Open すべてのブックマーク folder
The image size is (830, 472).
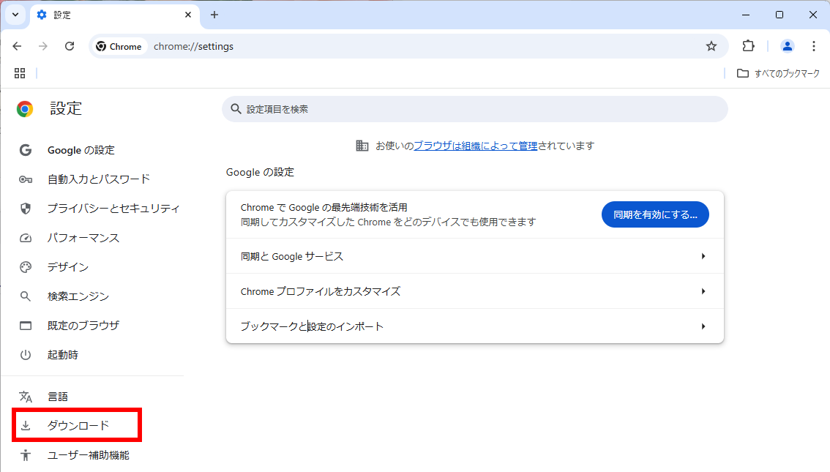point(778,74)
